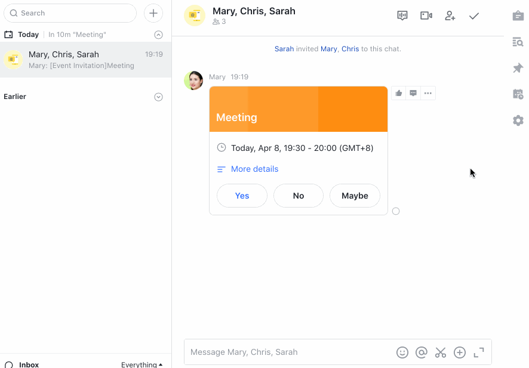Click the circle read-status indicator beside card

point(396,211)
